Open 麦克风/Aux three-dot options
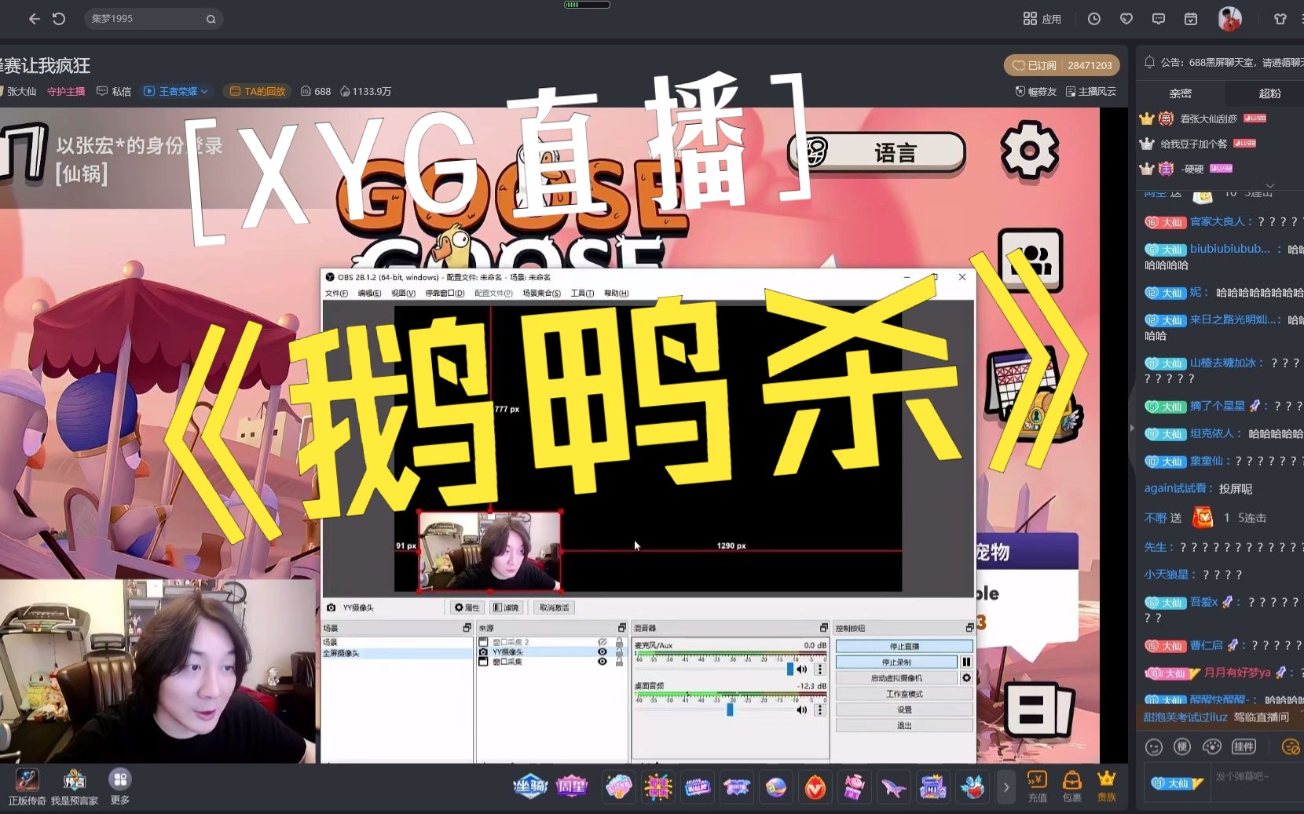The height and width of the screenshot is (814, 1304). [820, 669]
